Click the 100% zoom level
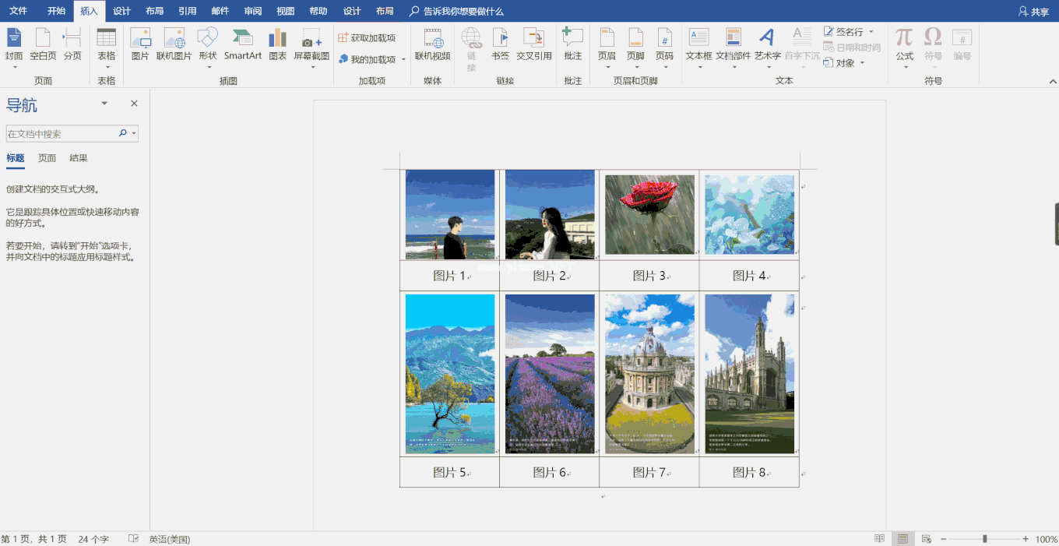Screen dimensions: 1059x546 tap(1046, 539)
